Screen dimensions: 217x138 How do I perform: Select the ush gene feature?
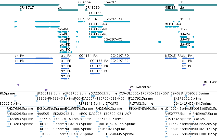click(x=198, y=5)
